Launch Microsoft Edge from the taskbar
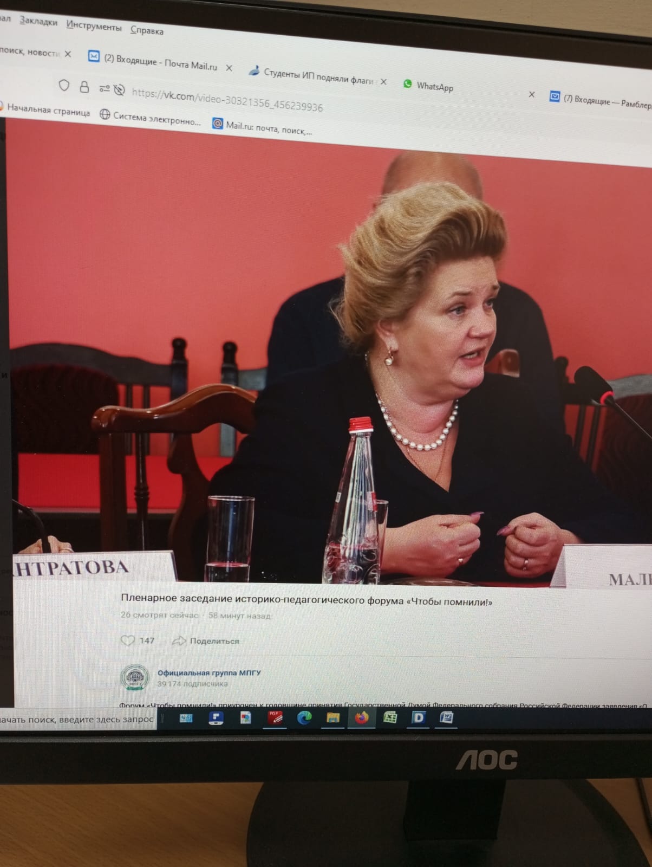Image resolution: width=652 pixels, height=867 pixels. pyautogui.click(x=304, y=718)
